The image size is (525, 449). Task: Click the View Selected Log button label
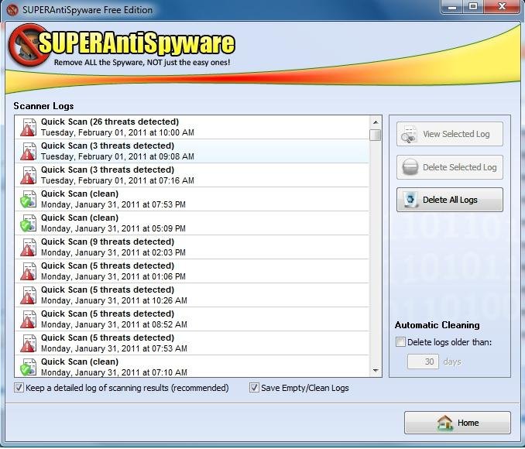456,134
